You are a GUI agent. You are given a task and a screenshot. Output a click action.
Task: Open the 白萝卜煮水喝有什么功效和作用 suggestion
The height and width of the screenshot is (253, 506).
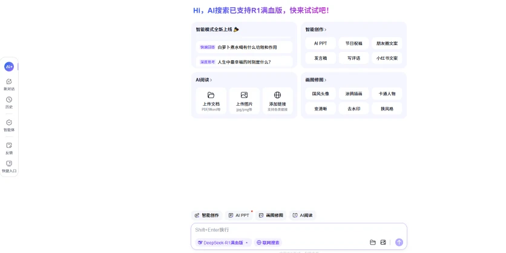click(x=244, y=47)
